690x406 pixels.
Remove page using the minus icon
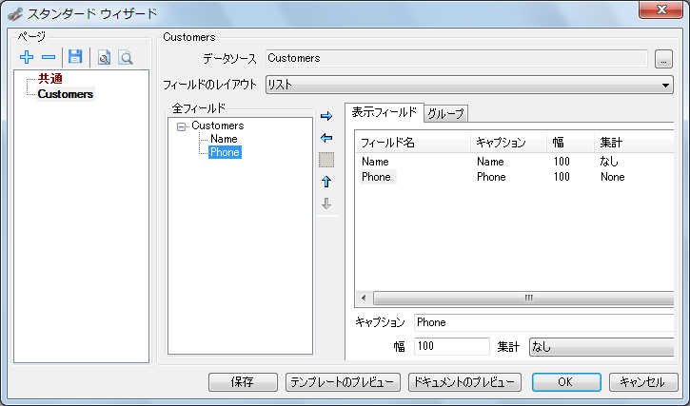click(x=49, y=57)
